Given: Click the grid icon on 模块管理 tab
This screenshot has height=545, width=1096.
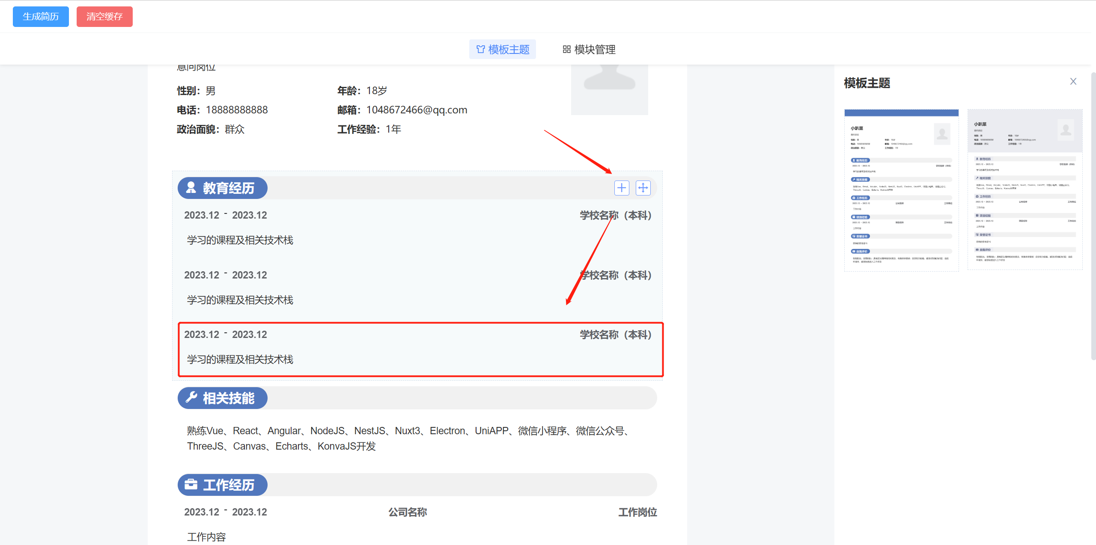Looking at the screenshot, I should 566,50.
